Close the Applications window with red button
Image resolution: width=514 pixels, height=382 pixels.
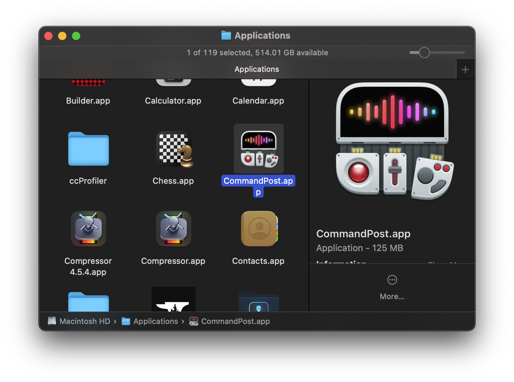point(48,36)
